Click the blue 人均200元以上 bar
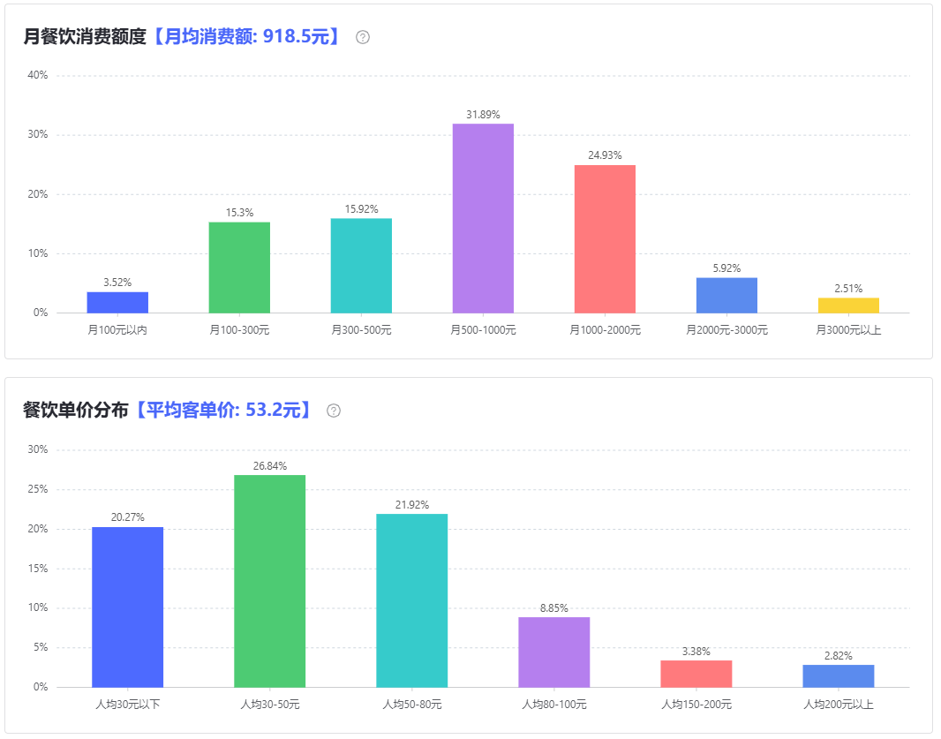Screen dimensions: 941x739 [x=838, y=675]
